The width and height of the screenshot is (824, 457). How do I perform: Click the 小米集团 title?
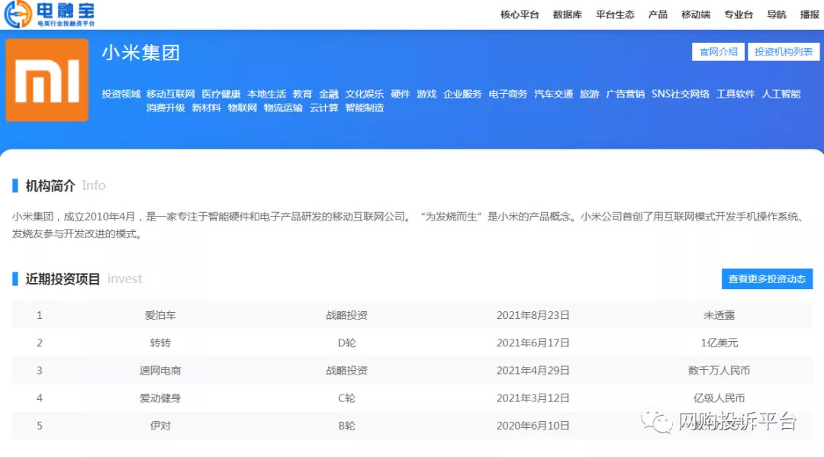[141, 53]
